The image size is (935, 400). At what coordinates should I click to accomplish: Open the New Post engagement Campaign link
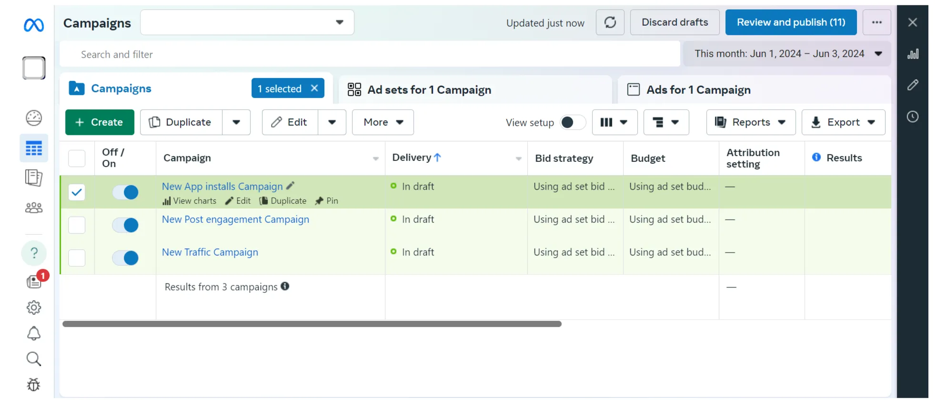(235, 220)
